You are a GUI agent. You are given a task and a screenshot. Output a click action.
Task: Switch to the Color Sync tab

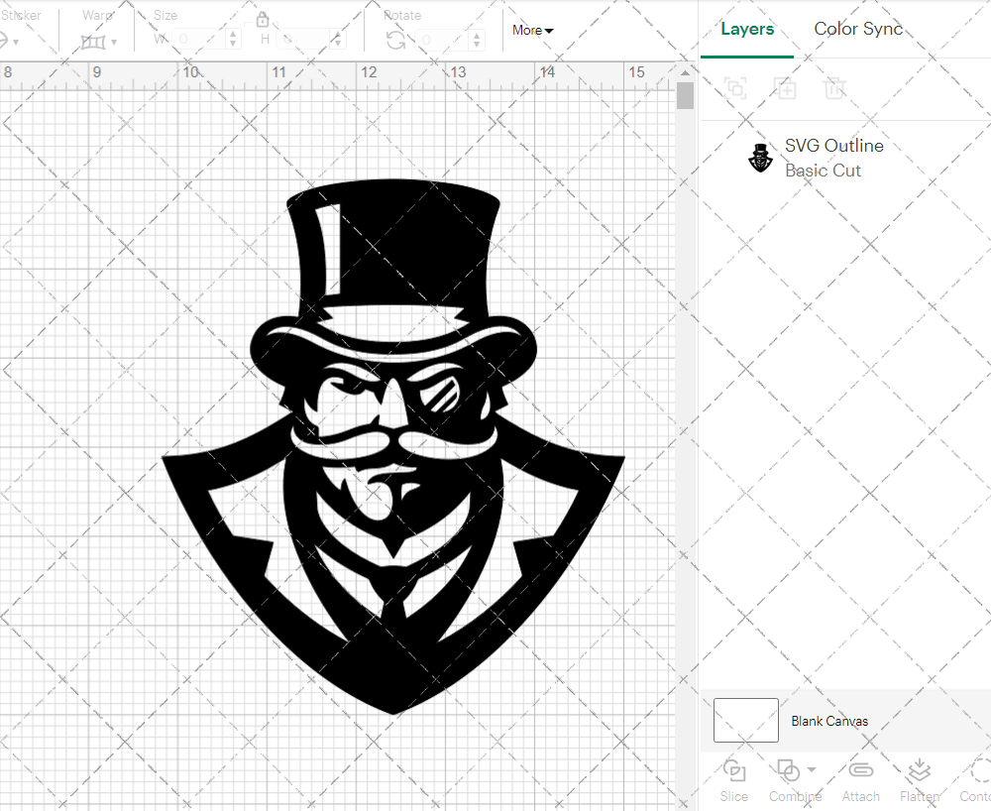[x=858, y=29]
